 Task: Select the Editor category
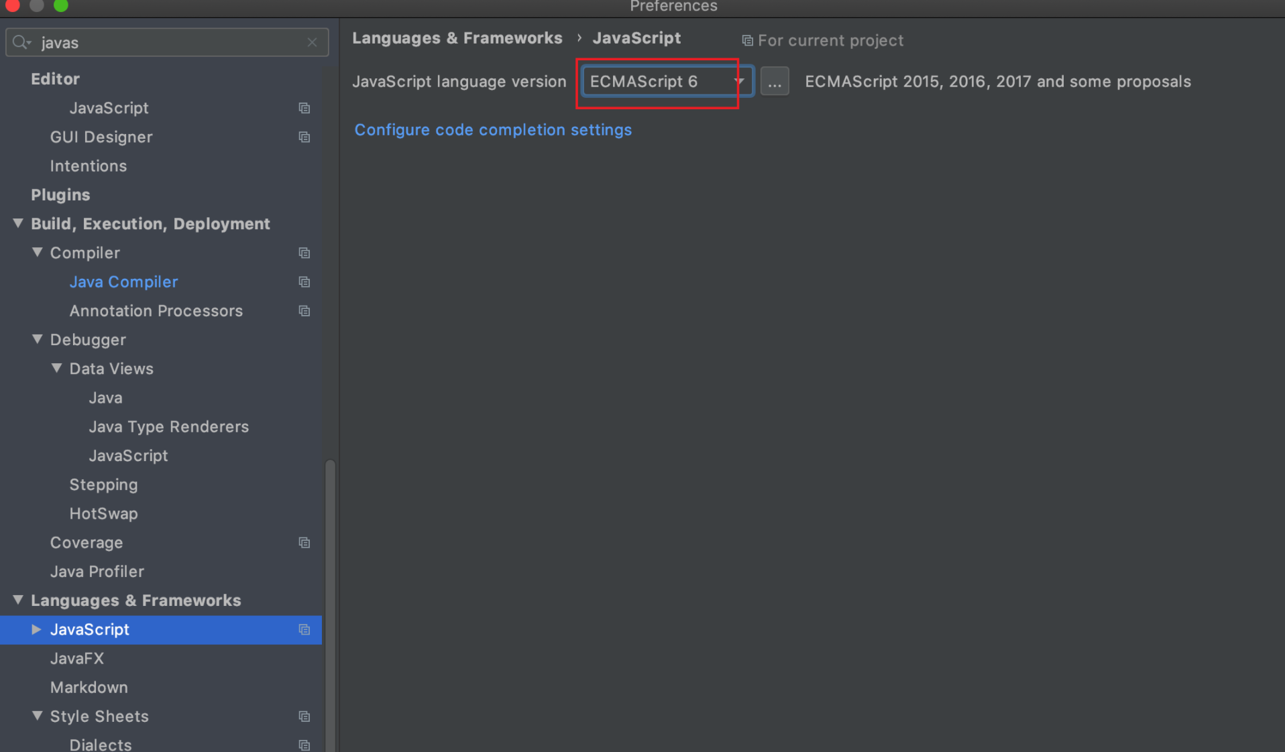point(55,79)
